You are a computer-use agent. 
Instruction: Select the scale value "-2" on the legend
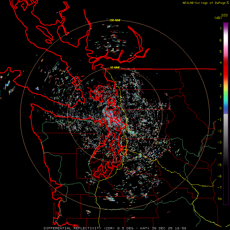tap(220, 131)
